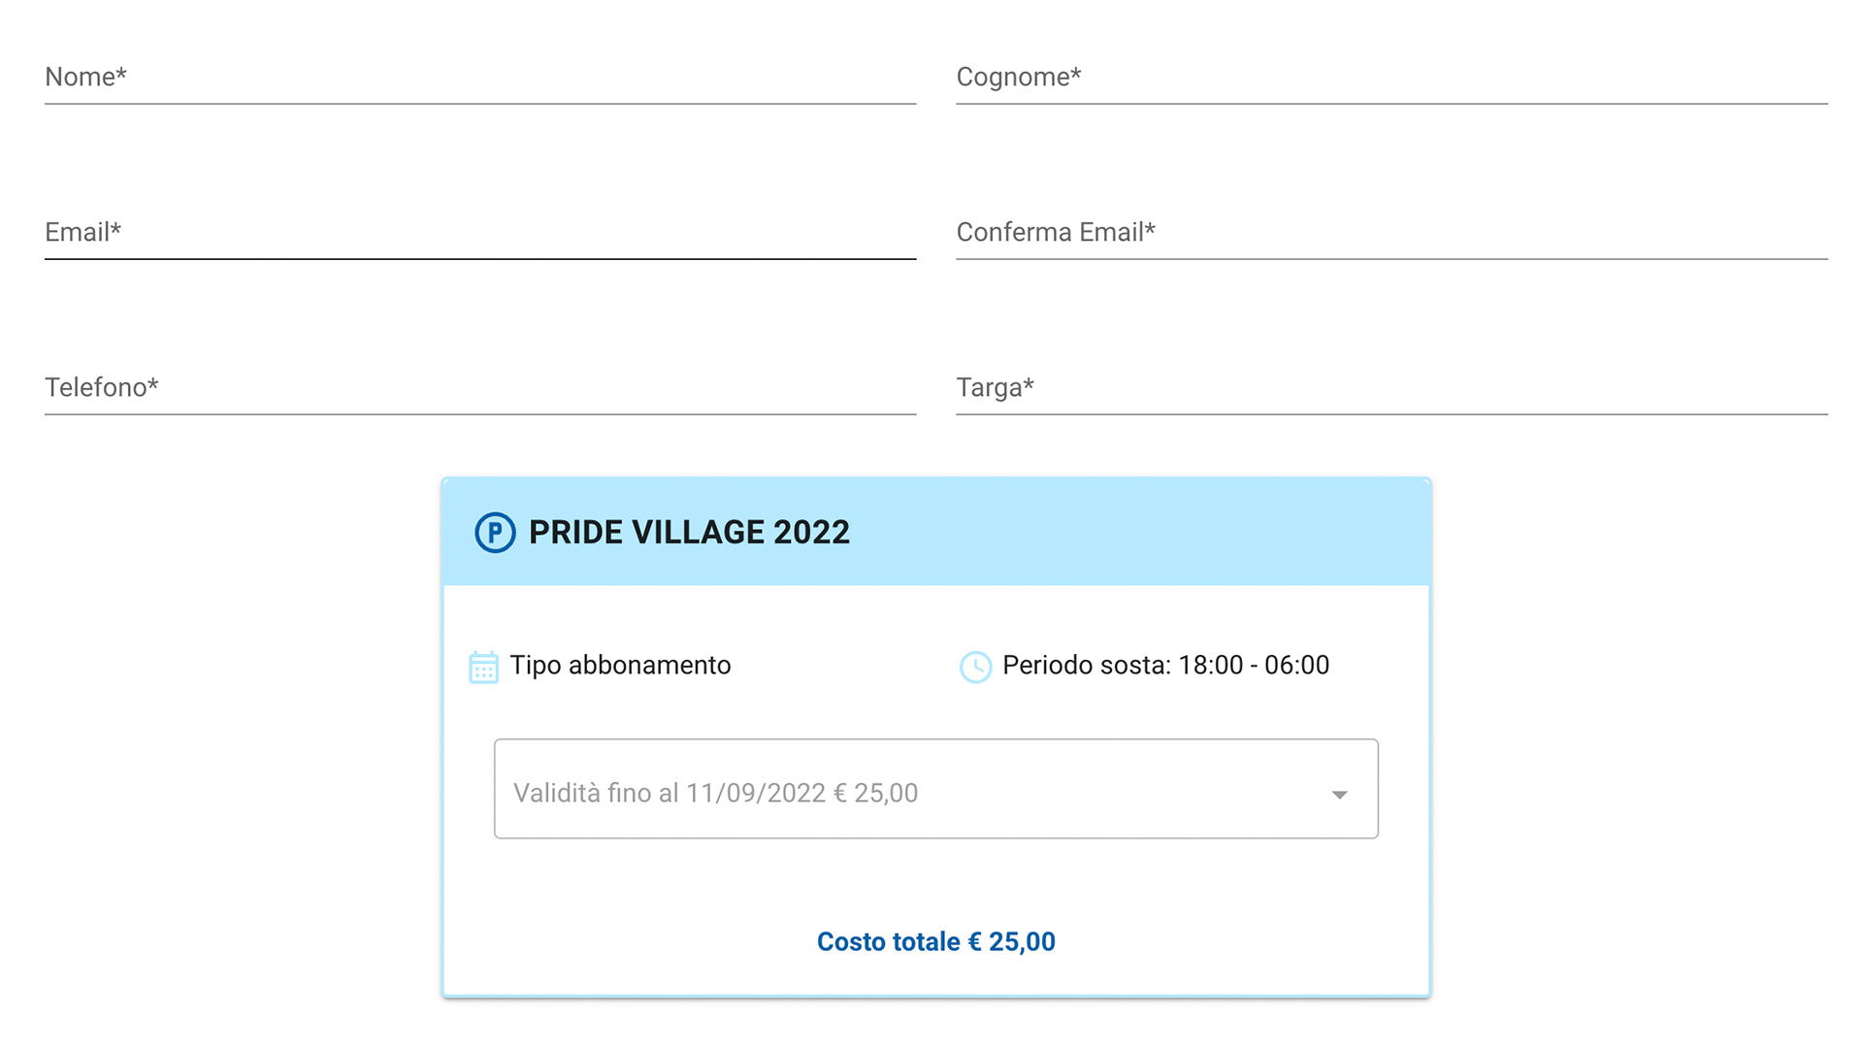Image resolution: width=1863 pixels, height=1048 pixels.
Task: Select the Email text field
Action: [479, 233]
